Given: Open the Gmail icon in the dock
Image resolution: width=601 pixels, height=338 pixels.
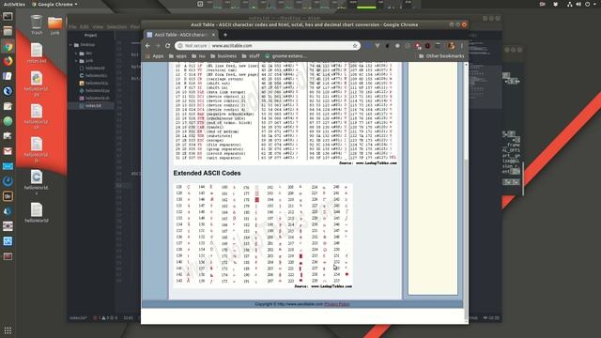Looking at the screenshot, I should (8, 151).
